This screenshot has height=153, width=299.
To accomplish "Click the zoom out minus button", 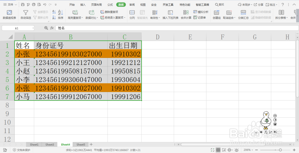I will (257, 150).
